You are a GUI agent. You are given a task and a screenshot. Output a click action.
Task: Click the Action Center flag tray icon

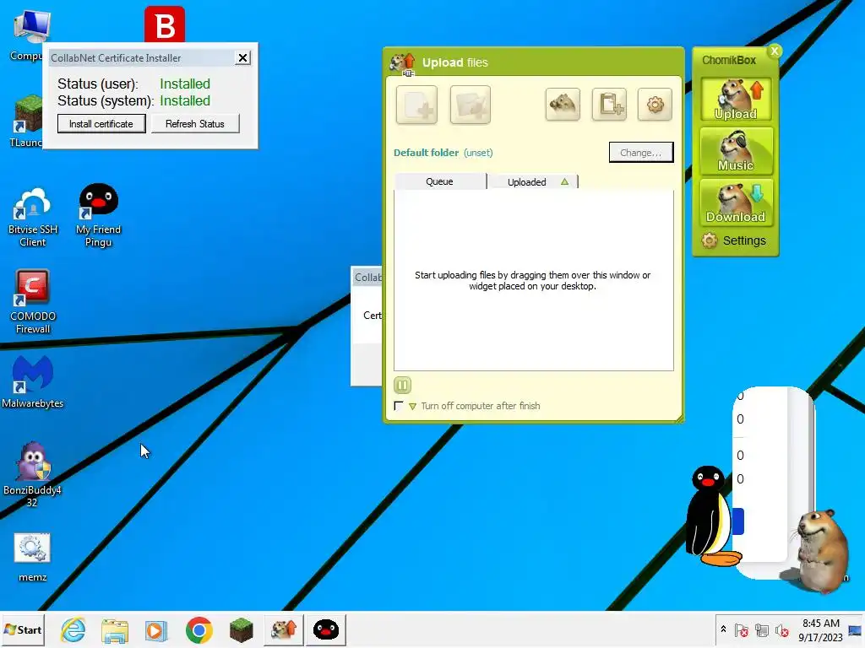pos(742,630)
